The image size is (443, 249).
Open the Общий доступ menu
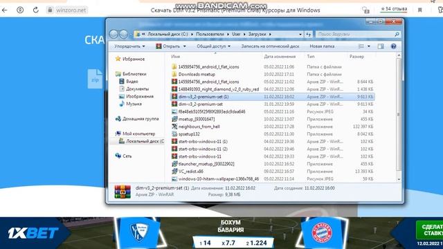(x=214, y=46)
